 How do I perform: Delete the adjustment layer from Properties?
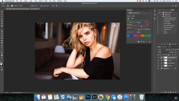149,42
